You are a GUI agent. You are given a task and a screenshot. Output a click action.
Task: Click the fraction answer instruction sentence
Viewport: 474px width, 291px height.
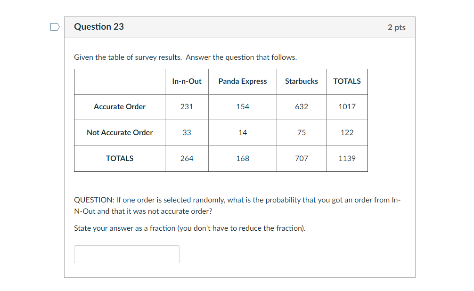pyautogui.click(x=189, y=228)
